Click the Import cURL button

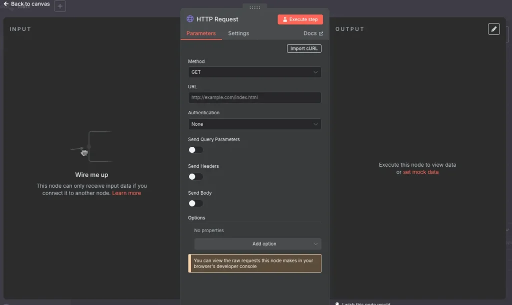tap(304, 48)
